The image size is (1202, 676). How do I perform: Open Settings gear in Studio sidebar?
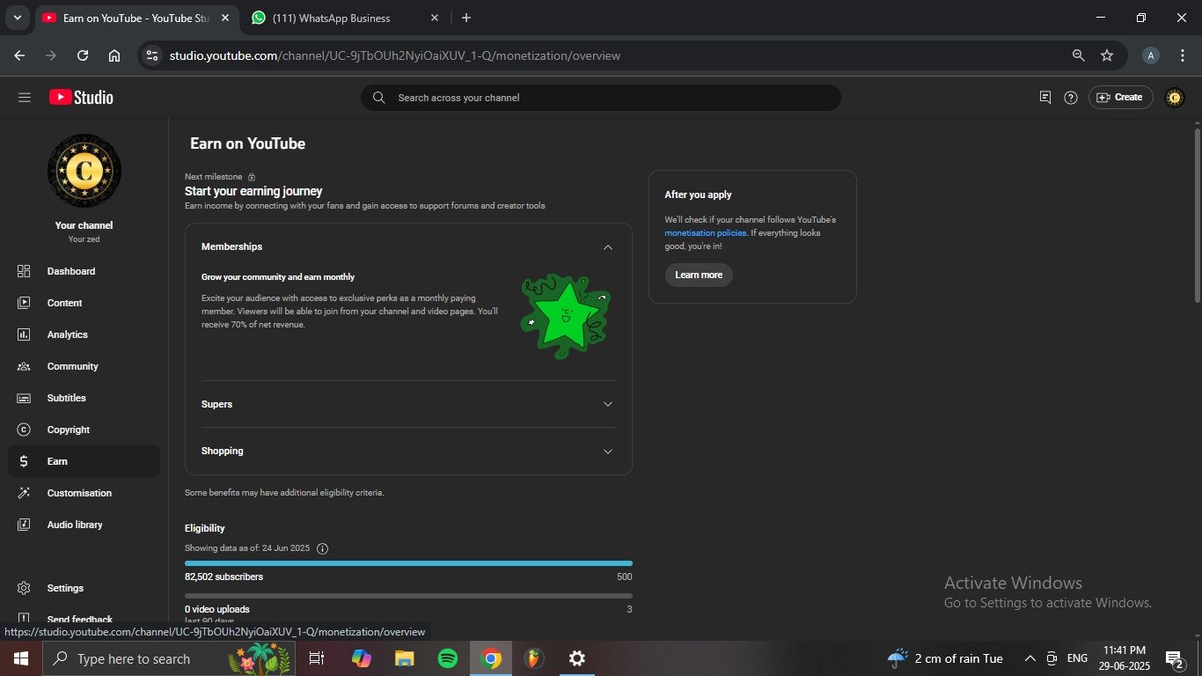pyautogui.click(x=84, y=588)
